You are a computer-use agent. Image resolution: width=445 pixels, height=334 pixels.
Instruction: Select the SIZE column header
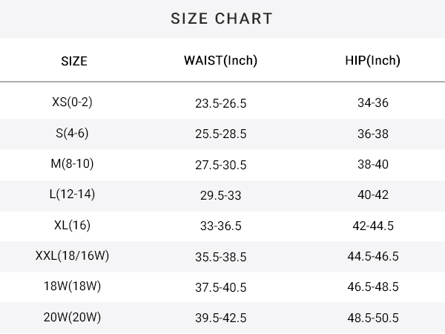74,61
